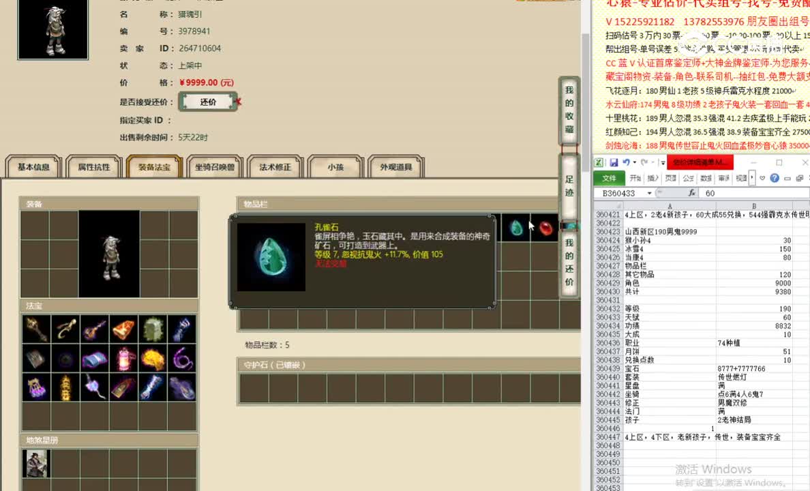810x491 pixels.
Task: Minimize the Excel ribbon with the caret icon
Action: [x=762, y=178]
